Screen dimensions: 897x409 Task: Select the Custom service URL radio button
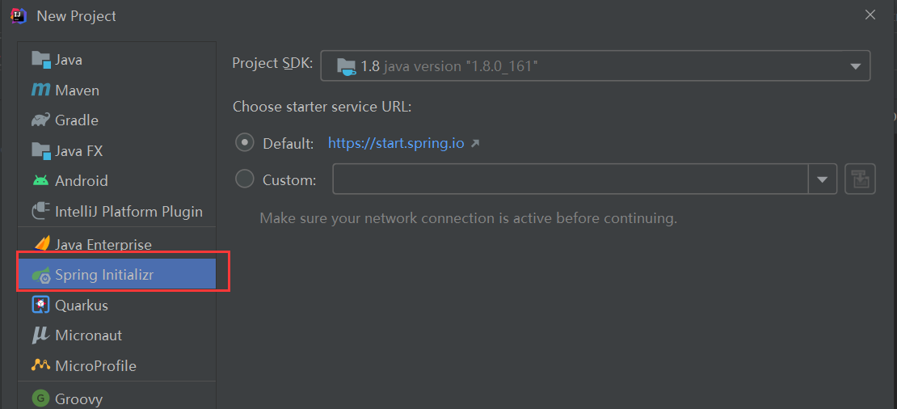pyautogui.click(x=244, y=179)
